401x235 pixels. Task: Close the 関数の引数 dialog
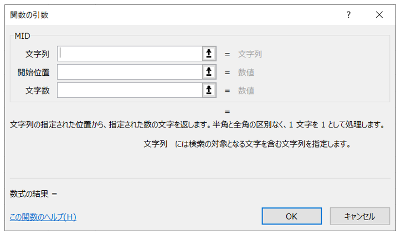click(379, 15)
